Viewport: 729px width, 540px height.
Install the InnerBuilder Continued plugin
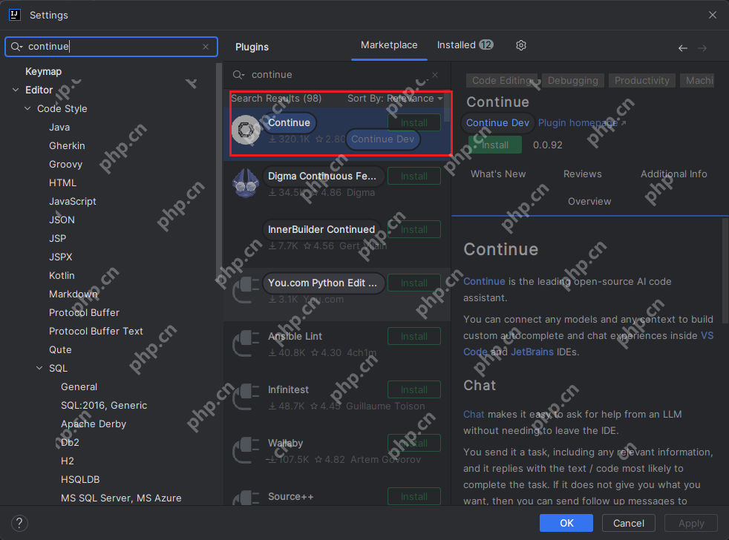413,229
